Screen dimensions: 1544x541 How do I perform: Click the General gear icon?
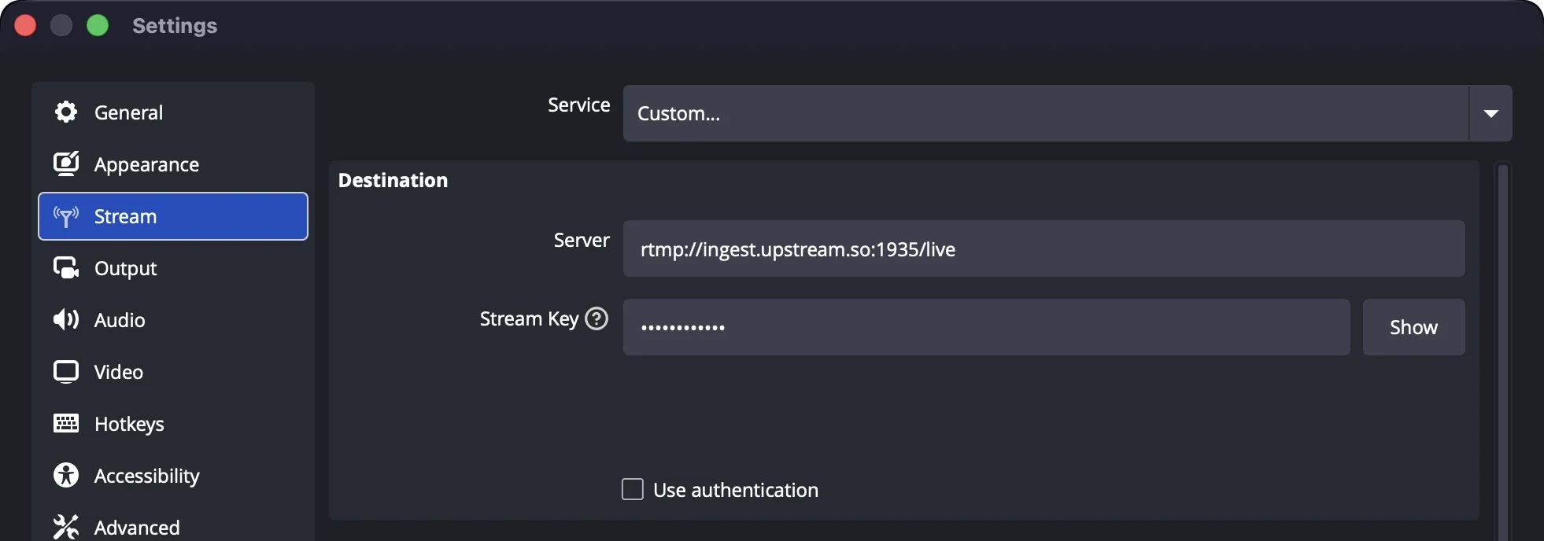coord(66,112)
